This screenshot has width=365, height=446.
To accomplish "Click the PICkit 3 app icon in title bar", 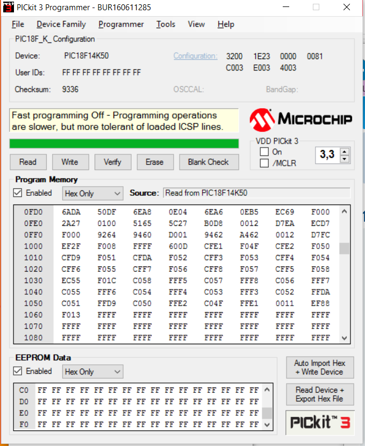I will pos(8,8).
